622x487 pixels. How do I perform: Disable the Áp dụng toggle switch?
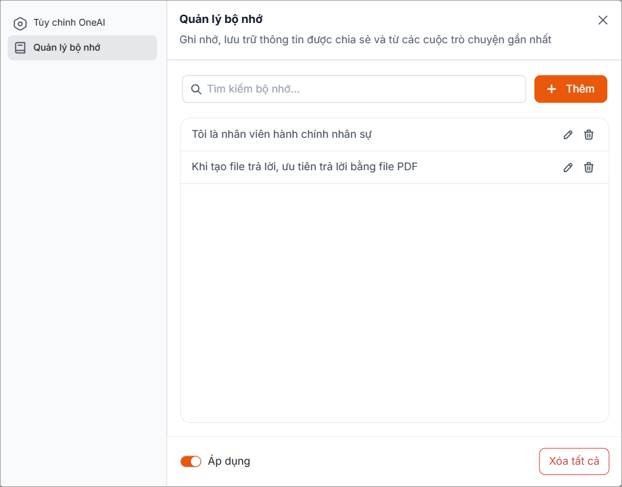[191, 461]
